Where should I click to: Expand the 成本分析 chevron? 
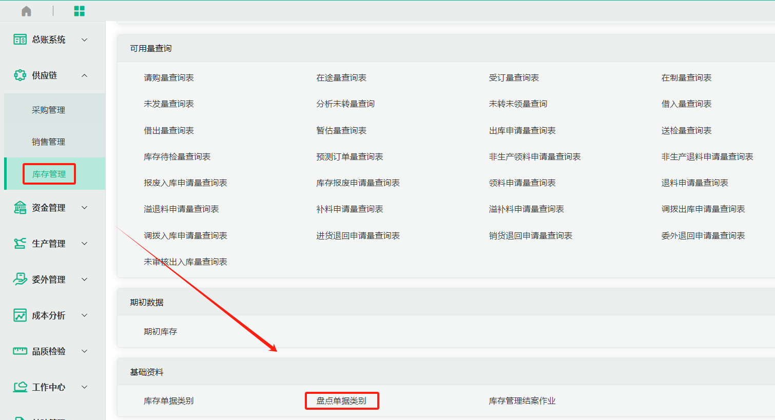click(x=85, y=315)
